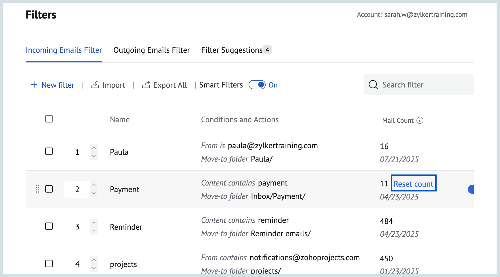
Task: Click the Mail Count info icon
Action: 420,121
